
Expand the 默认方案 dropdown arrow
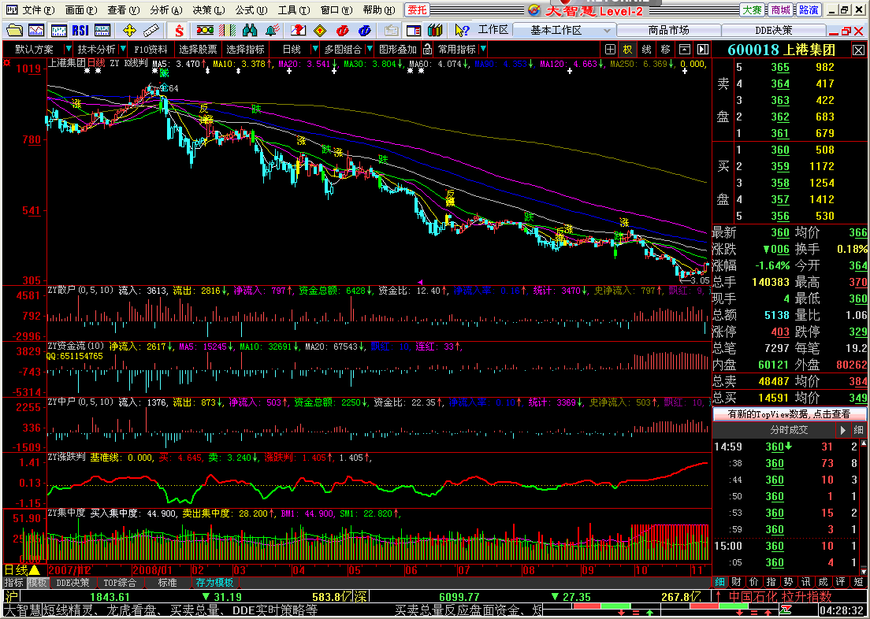pos(69,49)
